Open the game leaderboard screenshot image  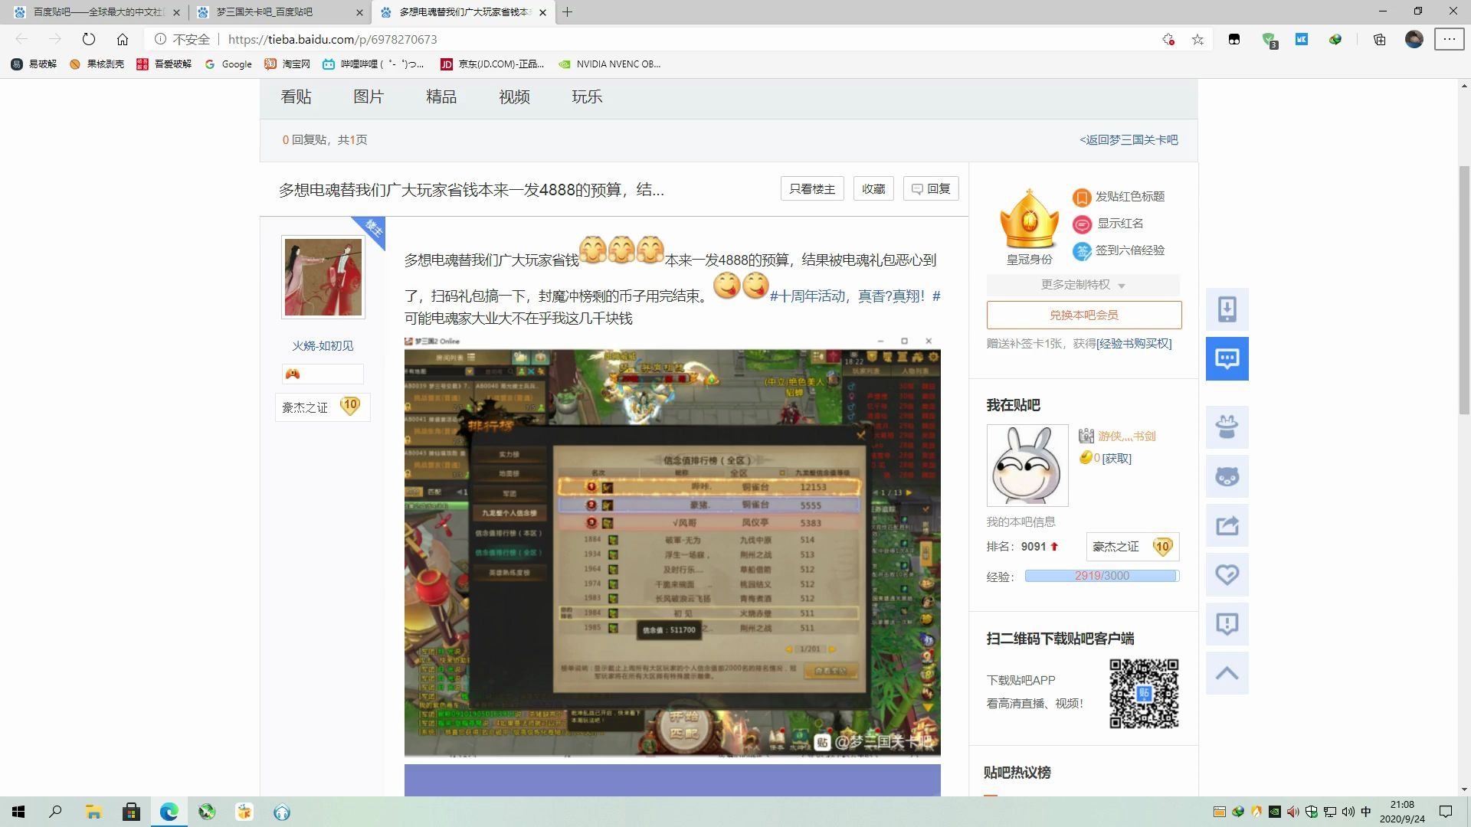(x=672, y=545)
